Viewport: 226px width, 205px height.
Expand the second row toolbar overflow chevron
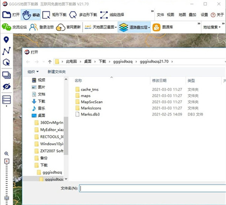pyautogui.click(x=199, y=23)
